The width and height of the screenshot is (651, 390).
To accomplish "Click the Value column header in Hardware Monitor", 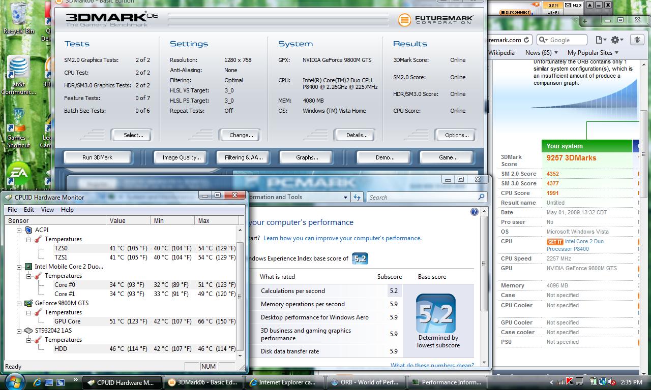I will click(129, 221).
